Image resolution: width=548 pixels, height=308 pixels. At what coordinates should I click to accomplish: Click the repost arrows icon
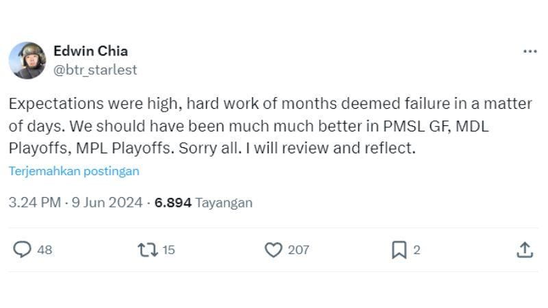[147, 250]
